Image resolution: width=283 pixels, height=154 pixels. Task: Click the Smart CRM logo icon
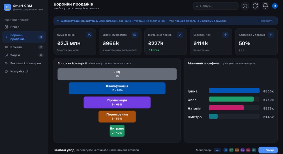tap(7, 7)
